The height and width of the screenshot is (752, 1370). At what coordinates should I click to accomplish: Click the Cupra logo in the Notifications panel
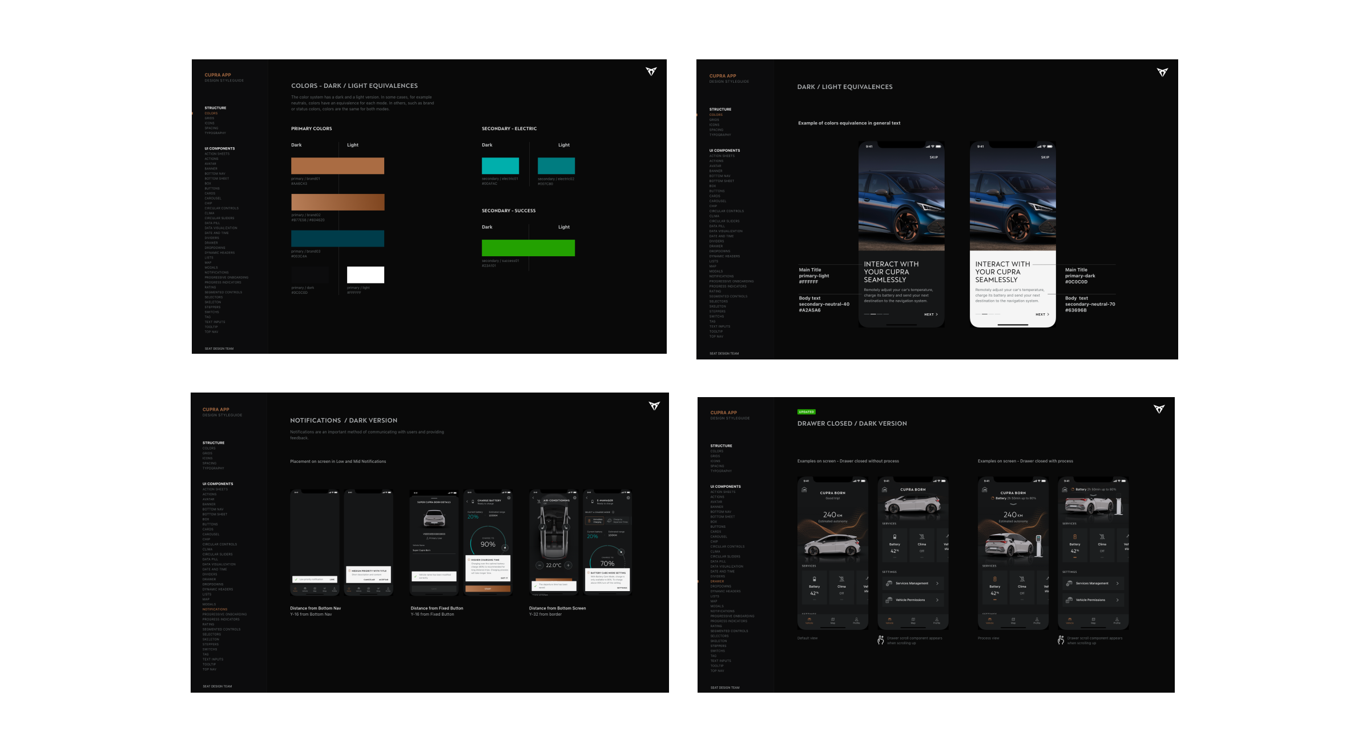pos(654,406)
